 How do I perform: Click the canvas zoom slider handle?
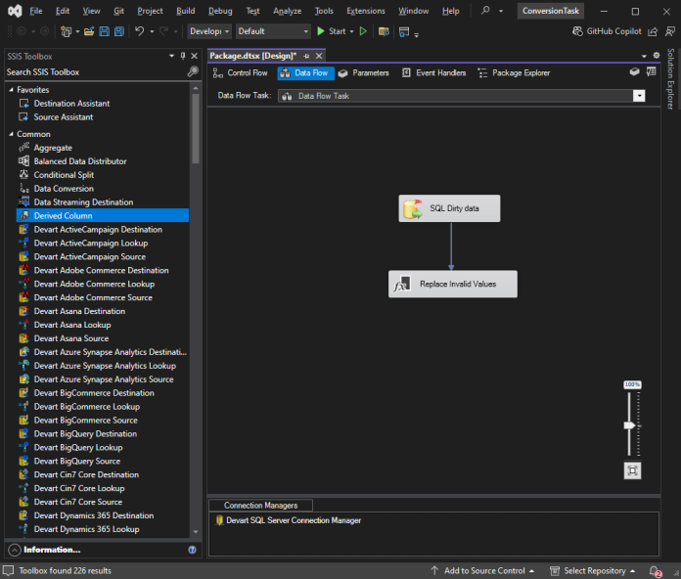tap(630, 425)
